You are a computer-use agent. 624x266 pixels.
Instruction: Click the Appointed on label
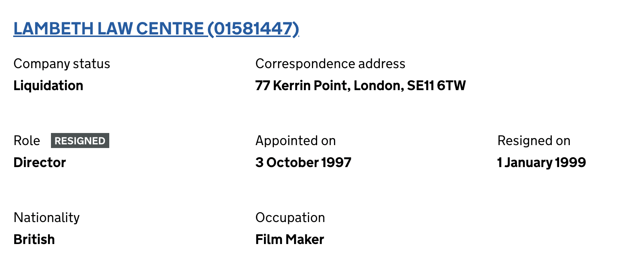[296, 141]
